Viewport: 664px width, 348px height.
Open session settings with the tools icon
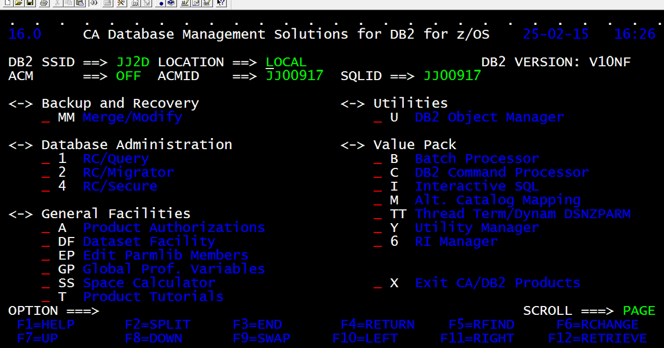click(x=120, y=3)
